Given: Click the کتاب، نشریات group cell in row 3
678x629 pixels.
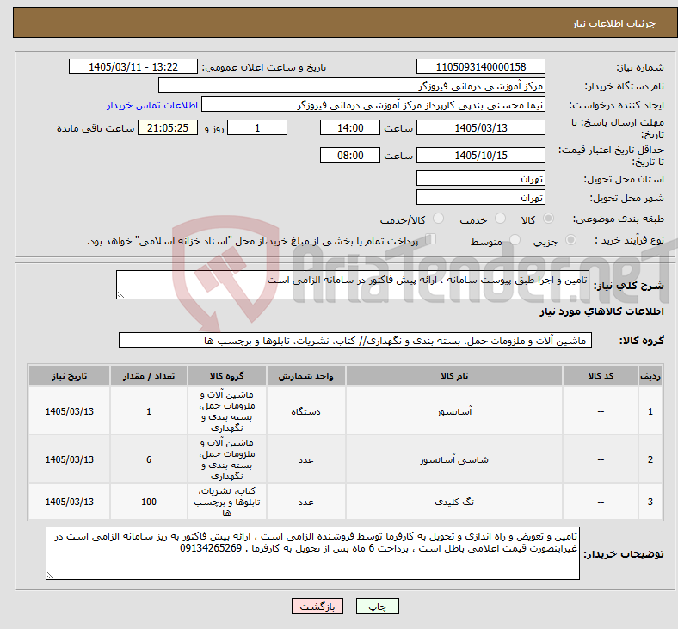Looking at the screenshot, I should (x=227, y=502).
